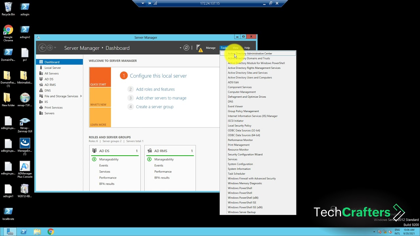Open the ADManager Plus Console shortcut
This screenshot has height=236, width=420.
(x=25, y=169)
